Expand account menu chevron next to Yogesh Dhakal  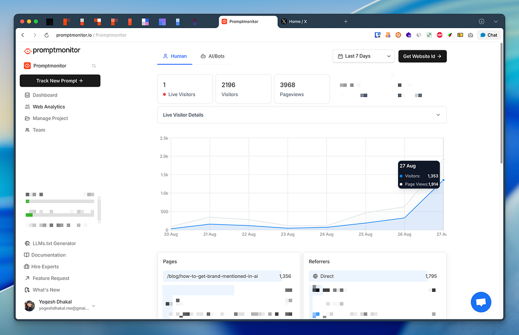[x=93, y=306]
